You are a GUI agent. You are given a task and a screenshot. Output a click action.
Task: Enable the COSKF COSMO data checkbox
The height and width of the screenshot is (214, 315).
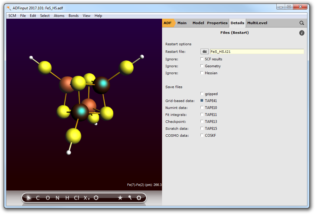point(202,135)
